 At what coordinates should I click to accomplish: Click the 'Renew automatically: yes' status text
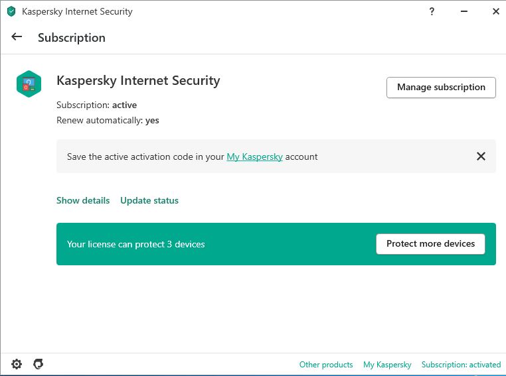tap(108, 120)
